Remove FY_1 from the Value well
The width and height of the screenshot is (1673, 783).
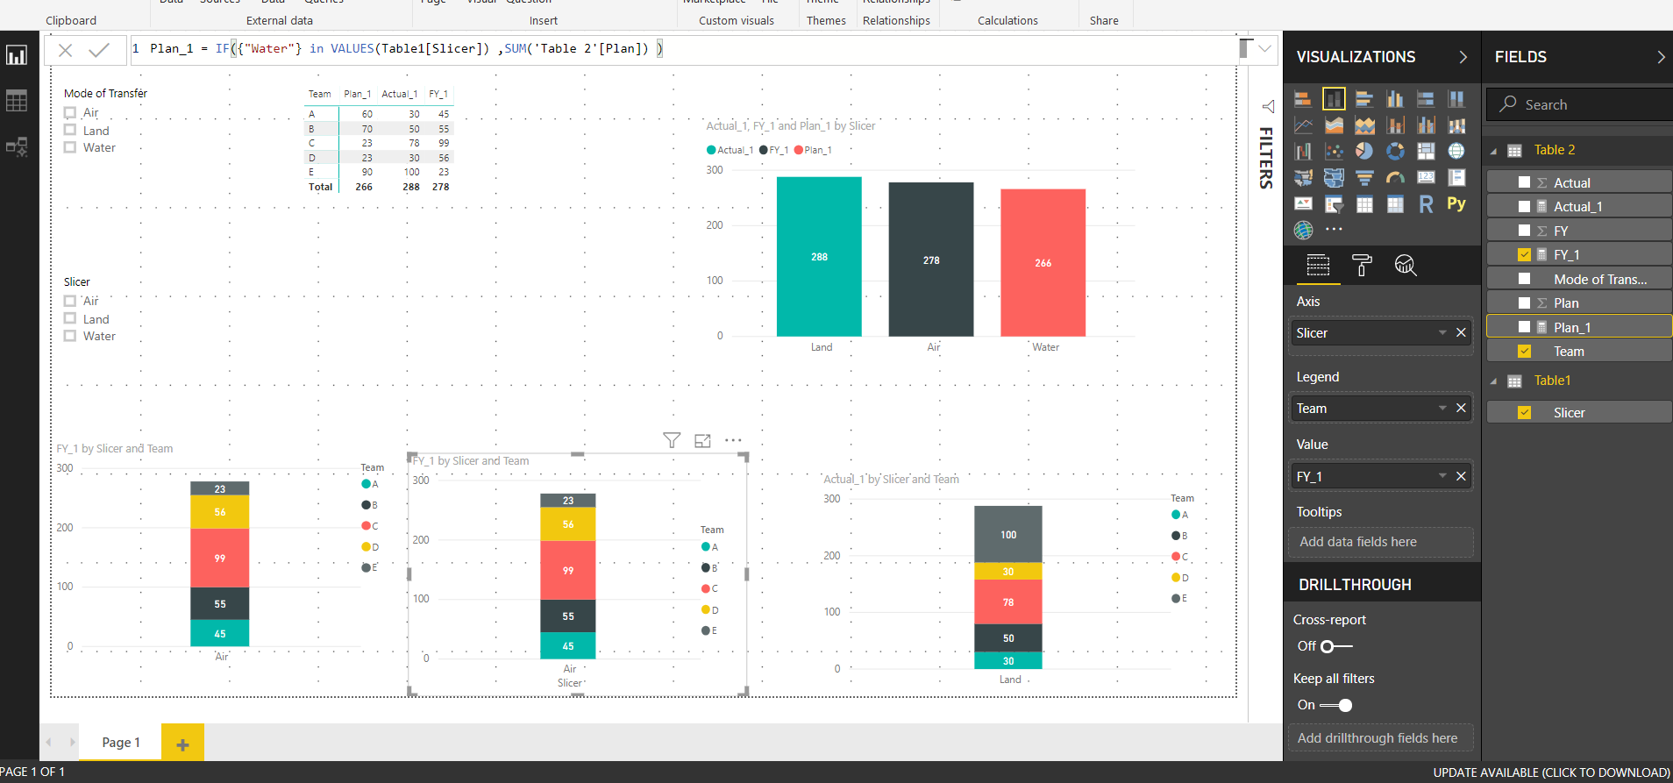click(x=1461, y=476)
